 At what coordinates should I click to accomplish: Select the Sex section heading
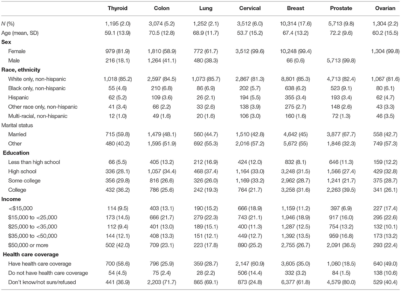(x=6, y=42)
